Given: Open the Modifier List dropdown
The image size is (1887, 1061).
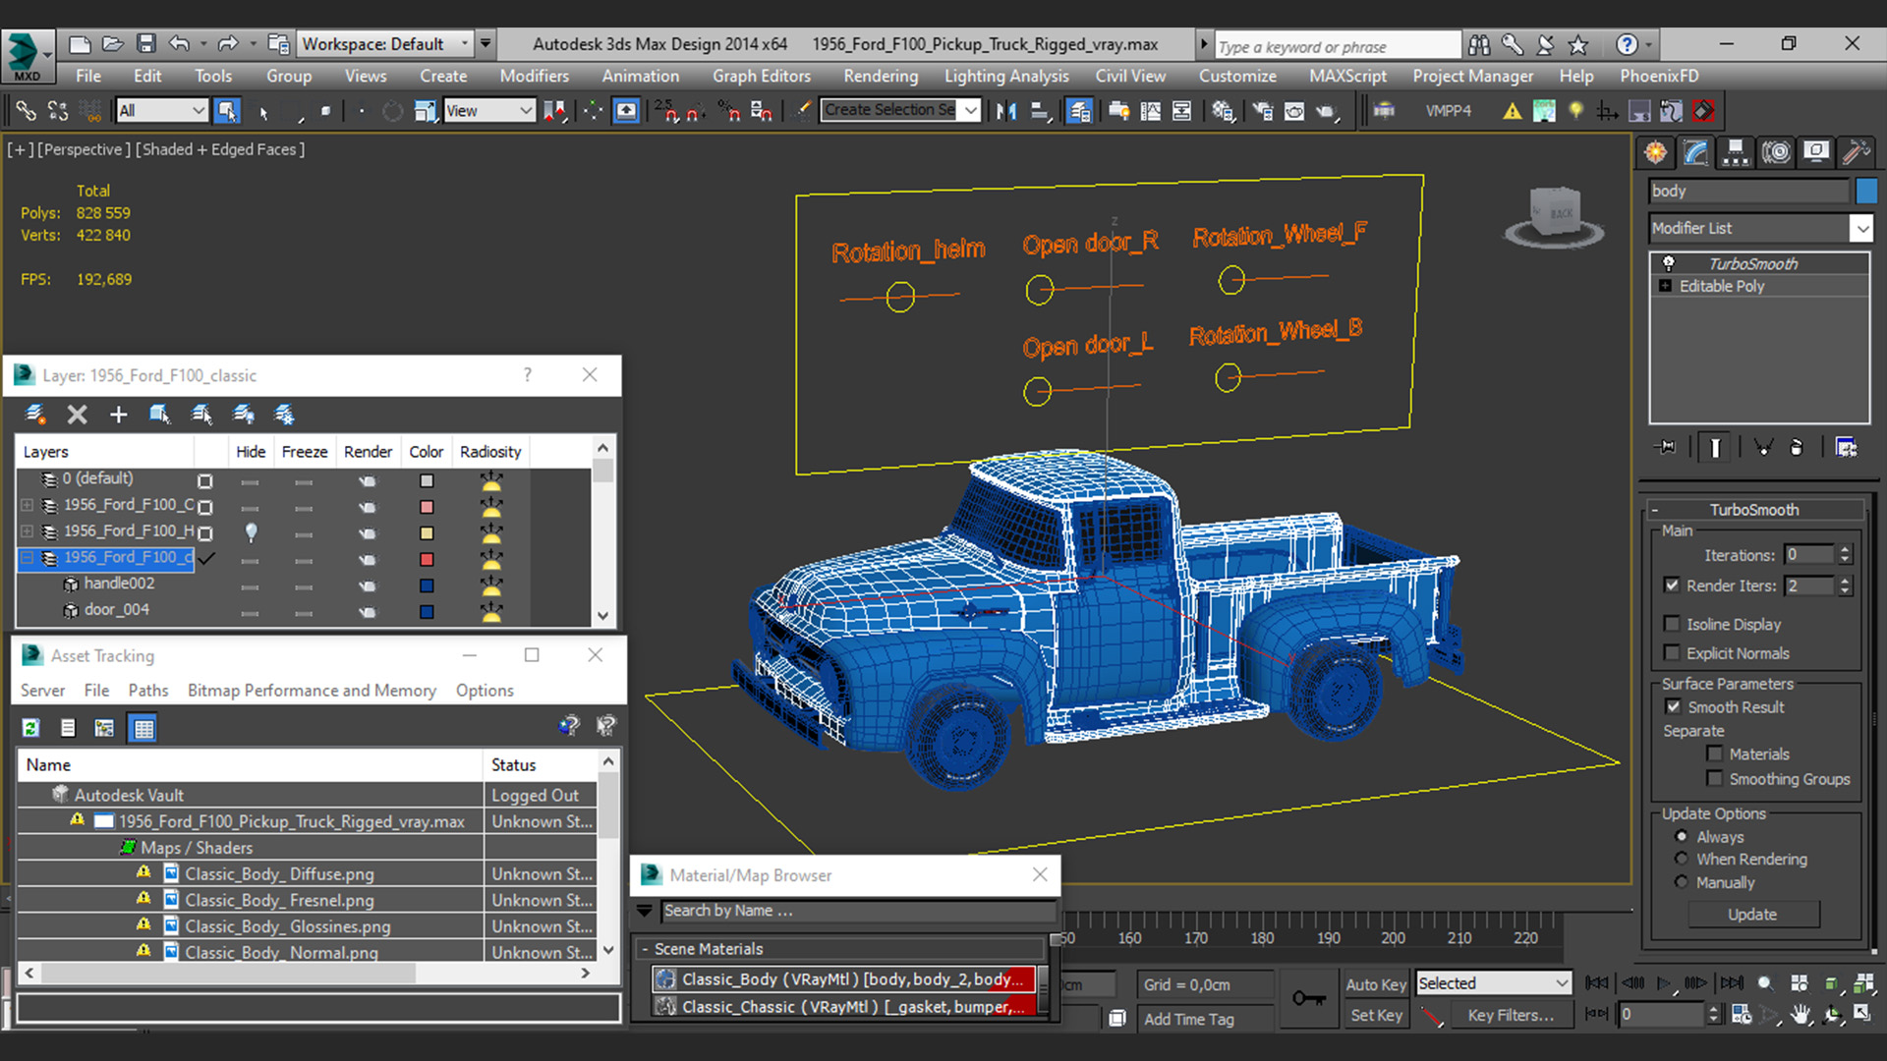Looking at the screenshot, I should click(1761, 228).
